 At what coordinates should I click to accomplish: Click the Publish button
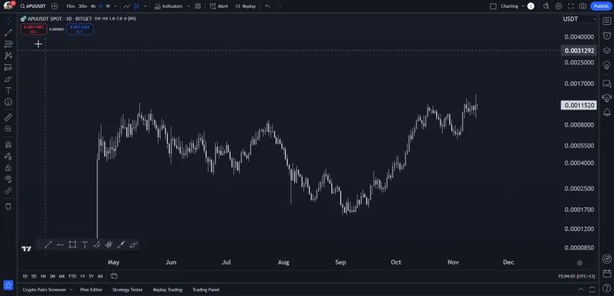(x=601, y=6)
